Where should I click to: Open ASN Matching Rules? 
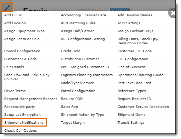coord(78,23)
